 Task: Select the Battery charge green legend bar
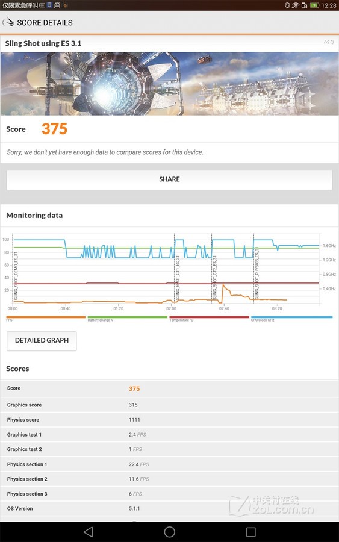tap(127, 317)
